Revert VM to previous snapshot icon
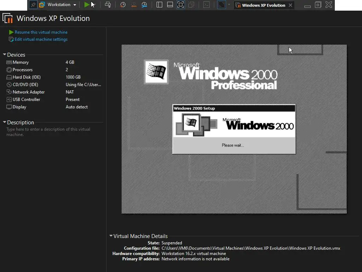362x272 pixels. (133, 5)
